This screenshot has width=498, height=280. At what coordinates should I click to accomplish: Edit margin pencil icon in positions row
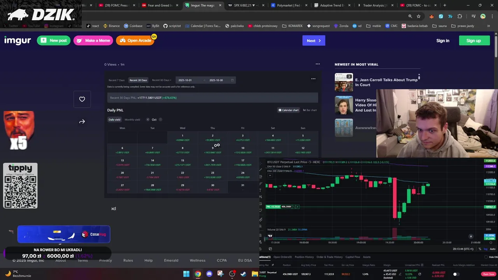pos(400,274)
